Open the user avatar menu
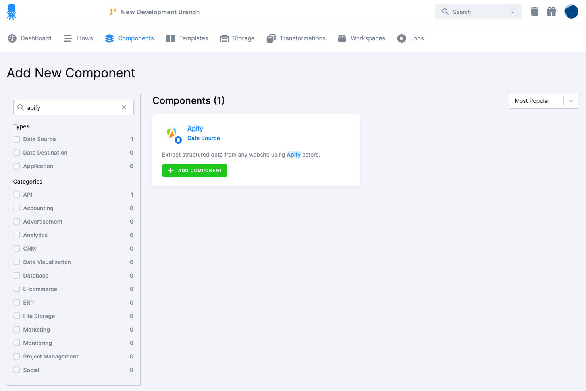This screenshot has height=391, width=586. tap(571, 11)
